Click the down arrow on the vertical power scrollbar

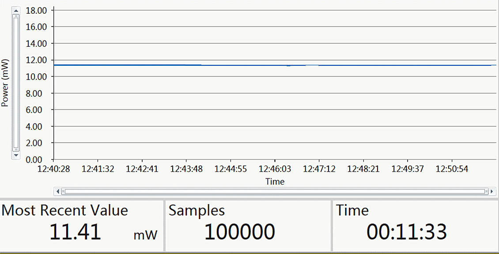click(16, 155)
